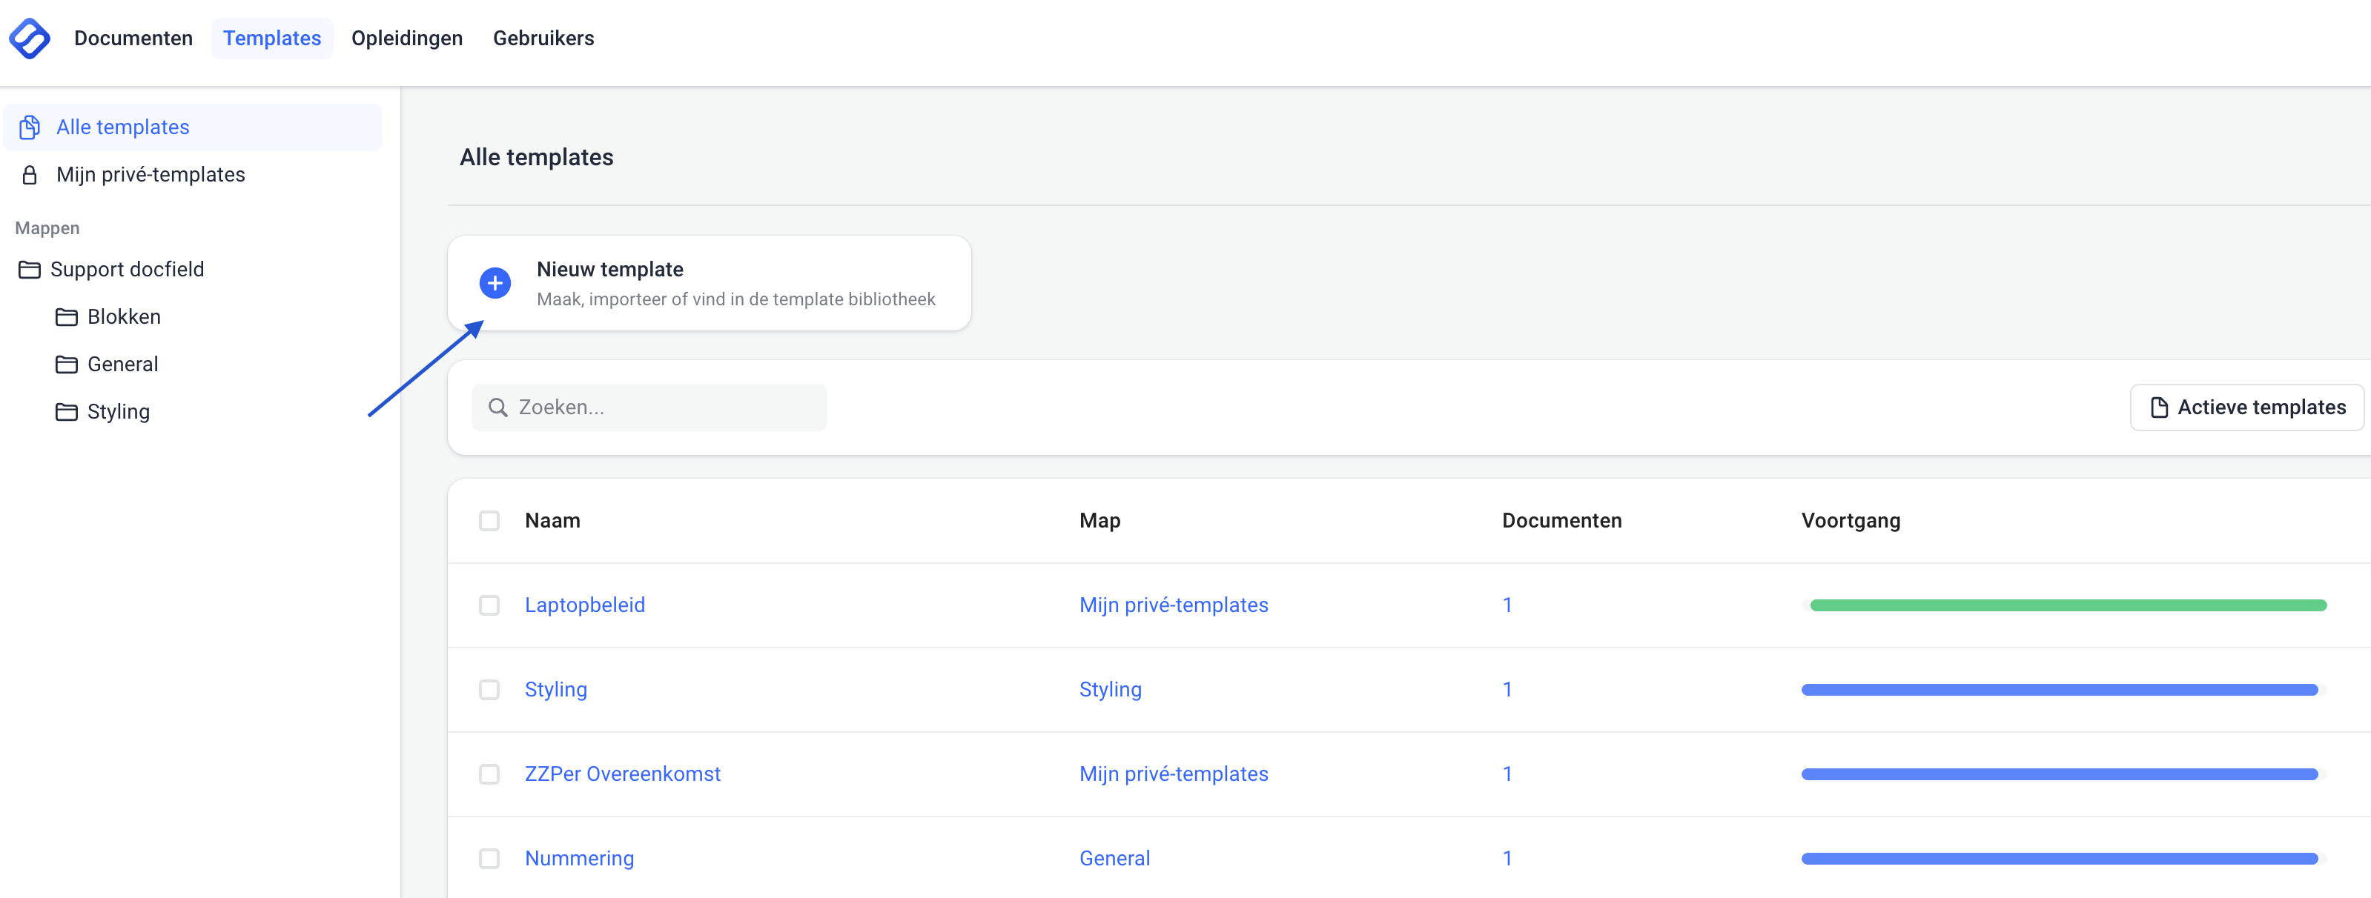Switch to the Documenten tab
Screen dimensions: 2371x898
point(133,39)
